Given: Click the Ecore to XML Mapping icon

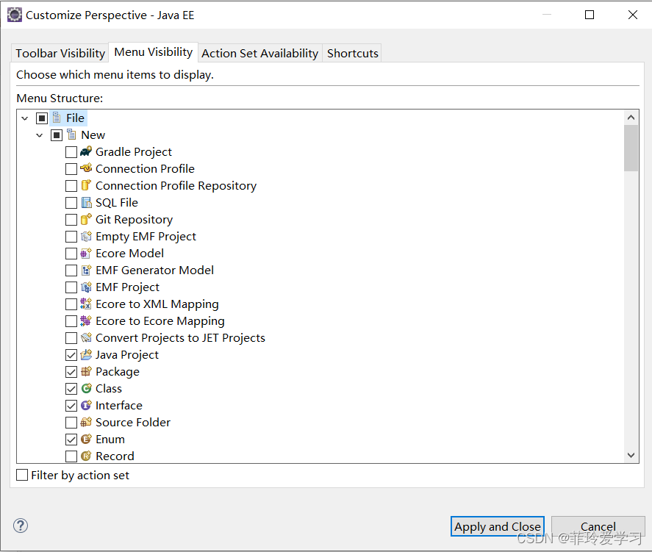Looking at the screenshot, I should click(x=86, y=304).
